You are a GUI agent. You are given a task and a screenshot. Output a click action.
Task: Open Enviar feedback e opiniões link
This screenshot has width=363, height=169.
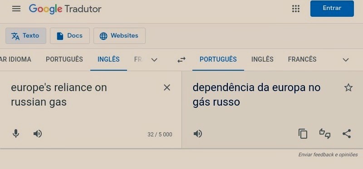[x=328, y=155]
